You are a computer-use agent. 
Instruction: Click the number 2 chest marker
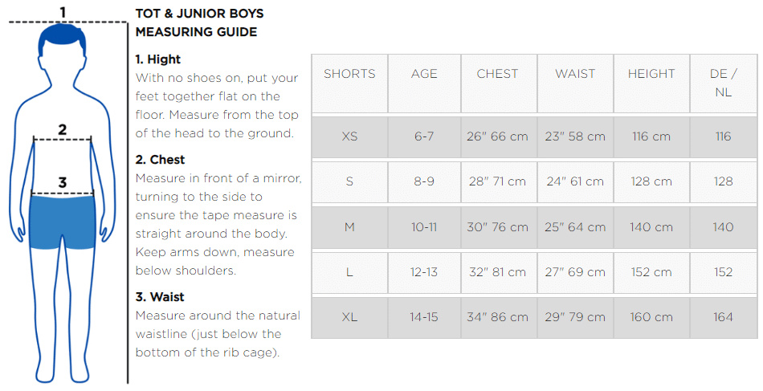(x=63, y=129)
